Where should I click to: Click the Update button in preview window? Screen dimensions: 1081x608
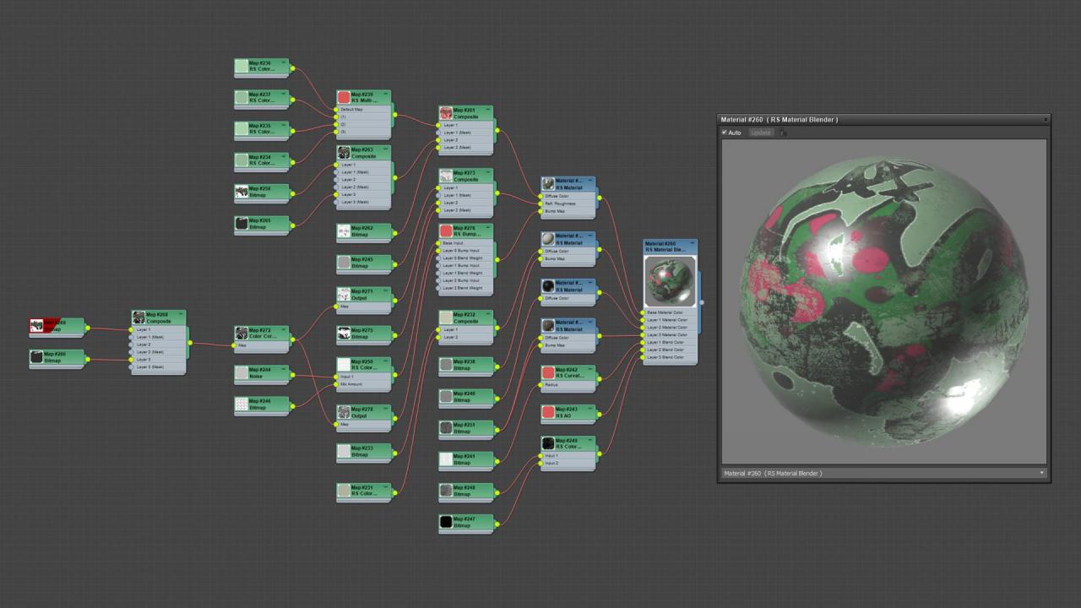760,133
